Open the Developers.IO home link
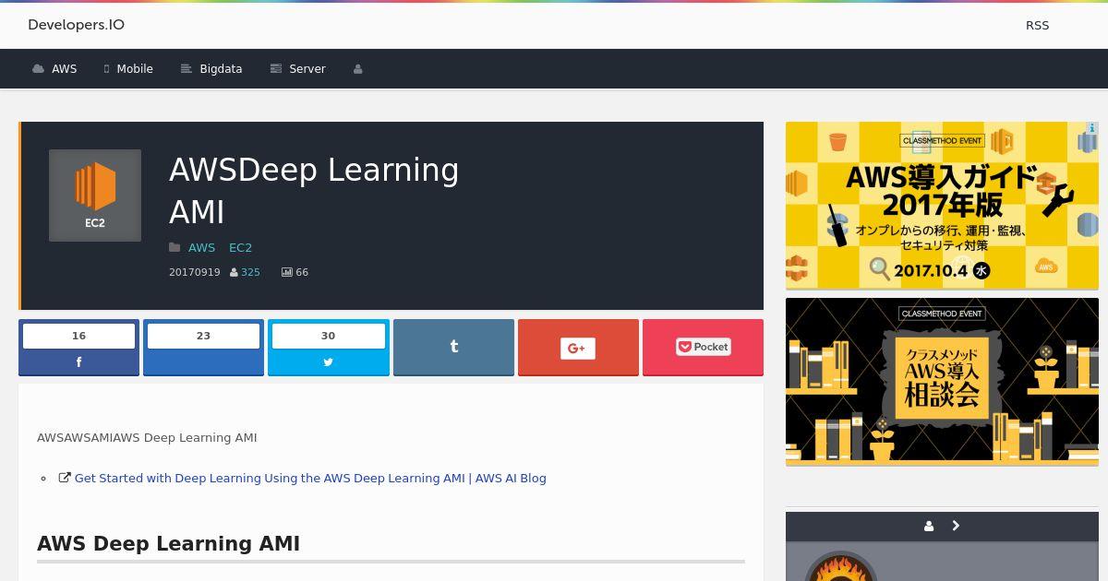Image resolution: width=1108 pixels, height=581 pixels. click(x=76, y=25)
